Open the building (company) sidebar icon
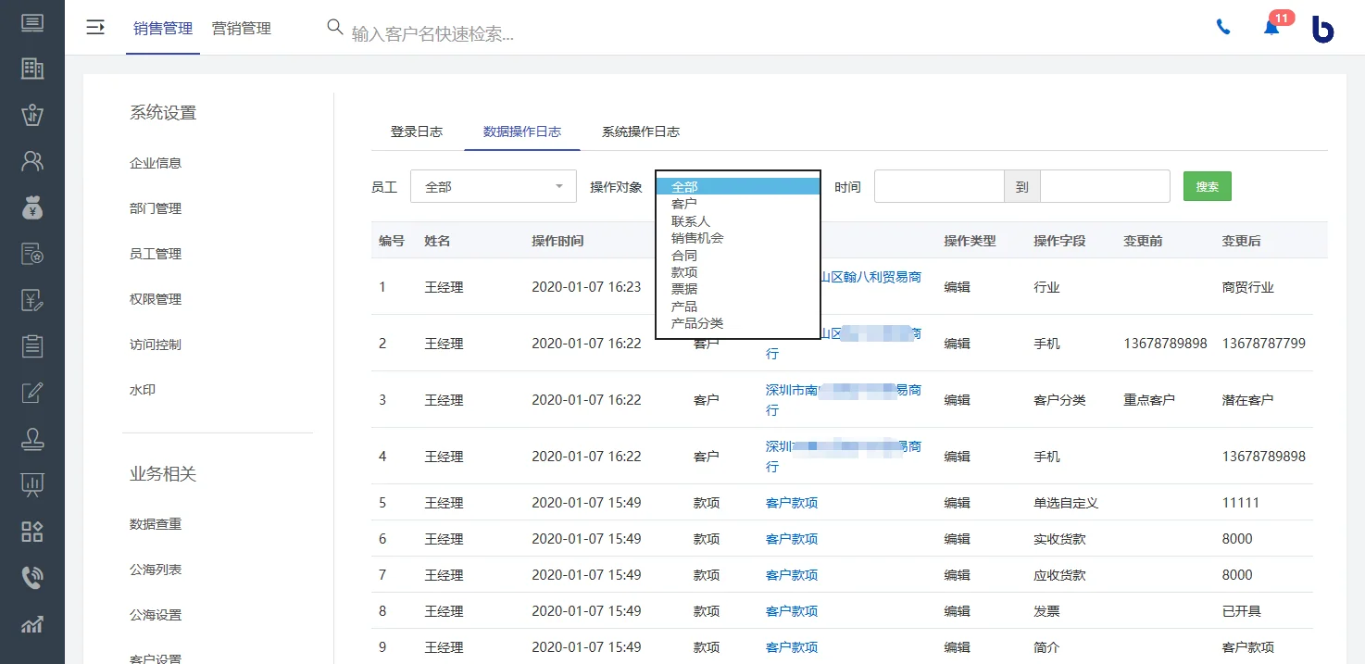 coord(32,69)
